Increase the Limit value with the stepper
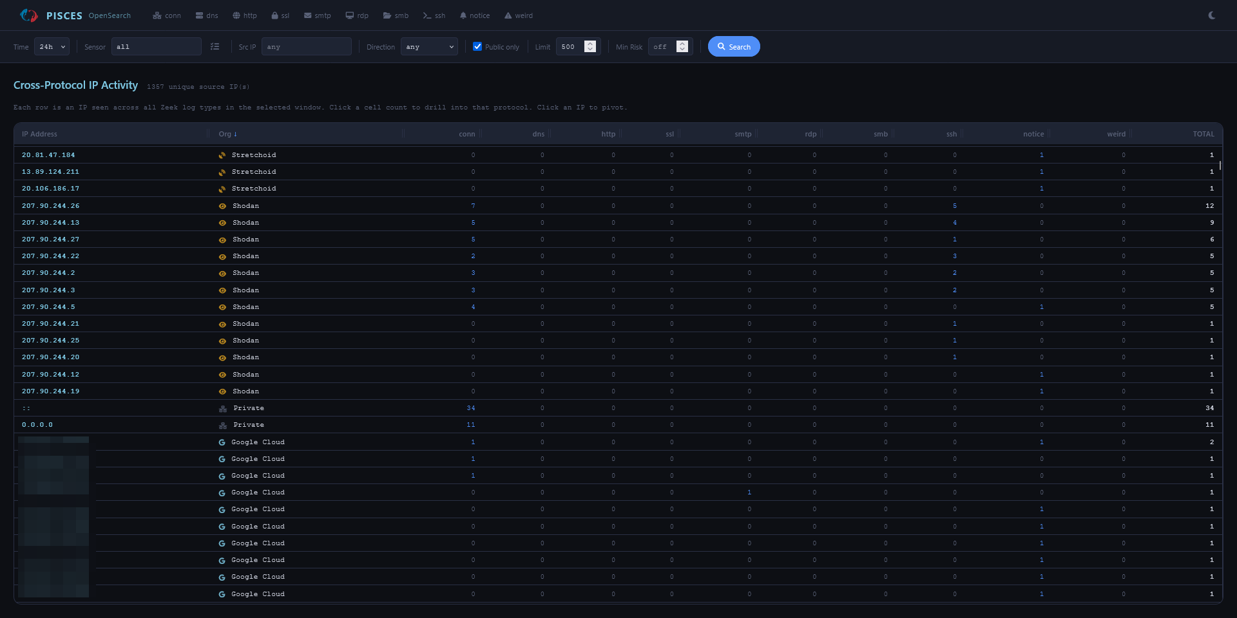The height and width of the screenshot is (618, 1237). (589, 44)
